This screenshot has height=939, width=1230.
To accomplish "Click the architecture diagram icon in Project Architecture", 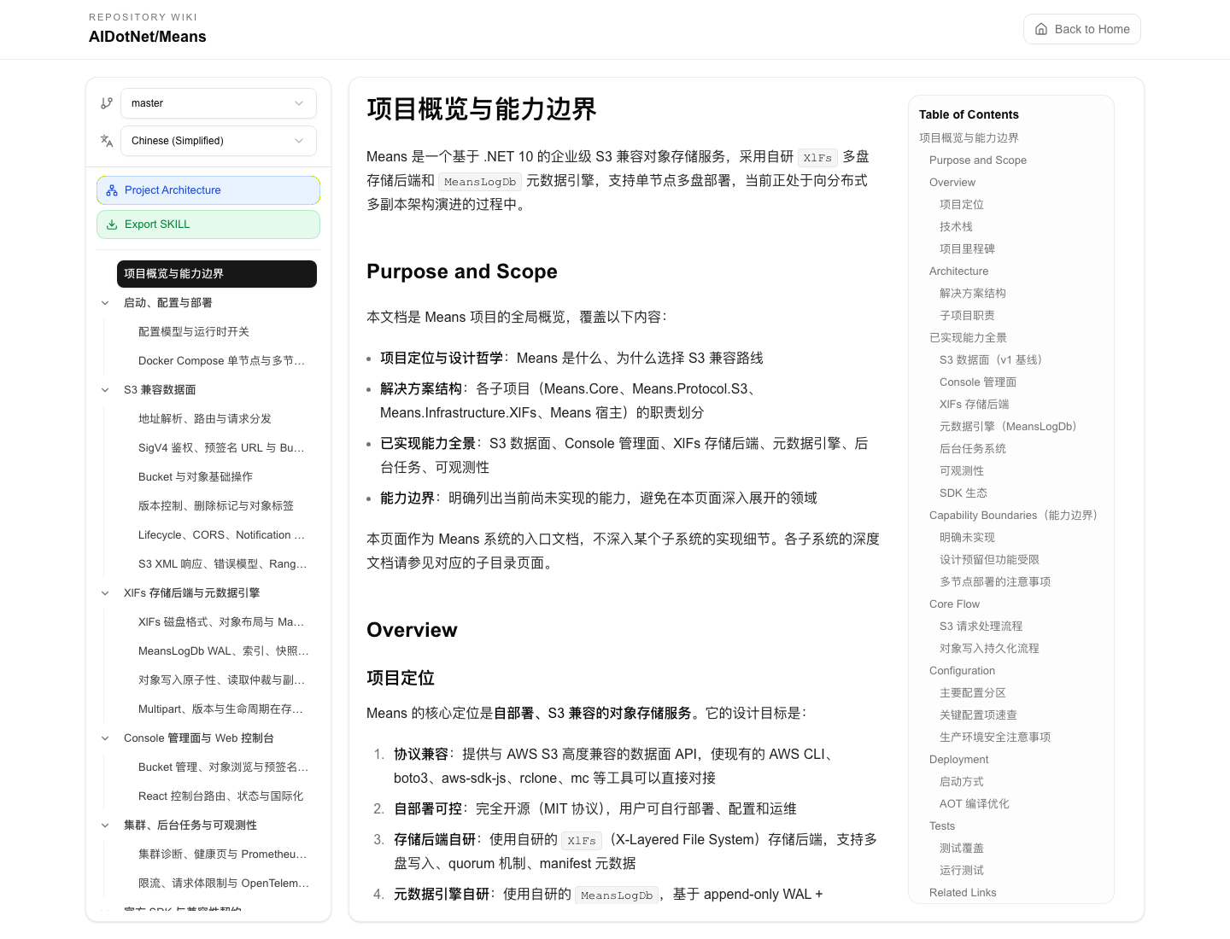I will (x=112, y=190).
